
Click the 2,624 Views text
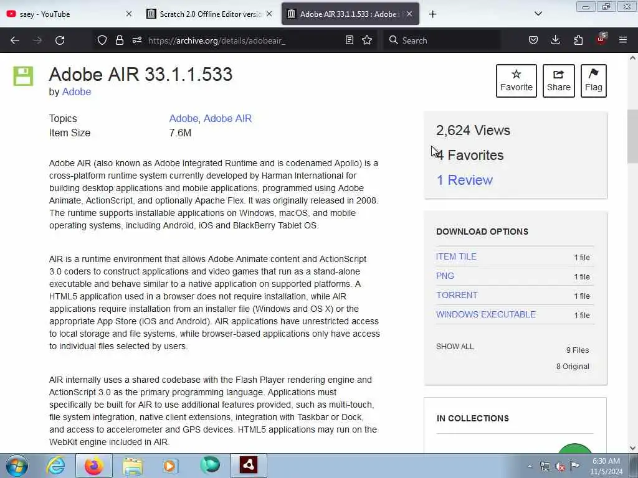pos(473,131)
